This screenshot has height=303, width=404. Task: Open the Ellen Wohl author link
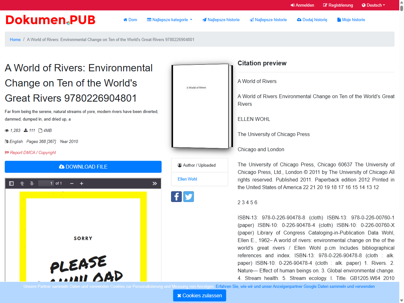coord(187,179)
